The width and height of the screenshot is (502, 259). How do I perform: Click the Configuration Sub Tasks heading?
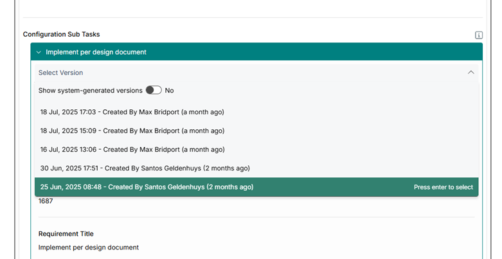point(62,34)
